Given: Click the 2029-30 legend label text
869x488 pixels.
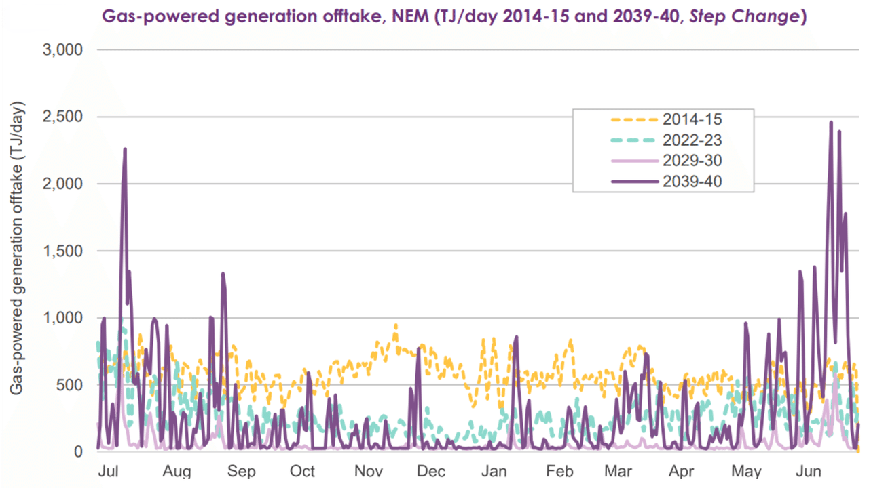Looking at the screenshot, I should pyautogui.click(x=692, y=161).
